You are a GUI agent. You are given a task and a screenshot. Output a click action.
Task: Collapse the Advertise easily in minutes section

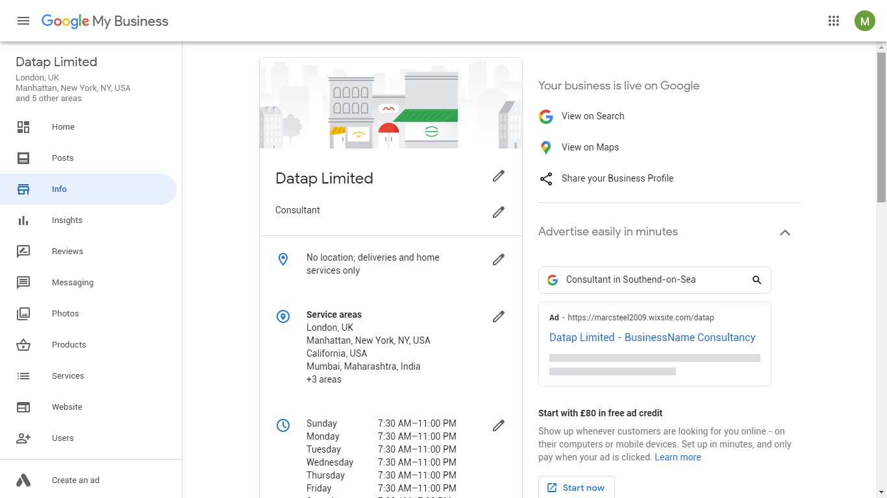coord(785,233)
